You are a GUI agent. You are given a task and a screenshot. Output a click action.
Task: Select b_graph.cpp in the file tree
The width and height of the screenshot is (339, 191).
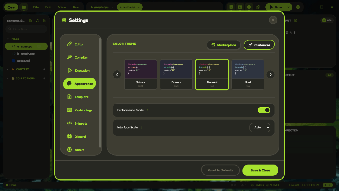pos(26,53)
